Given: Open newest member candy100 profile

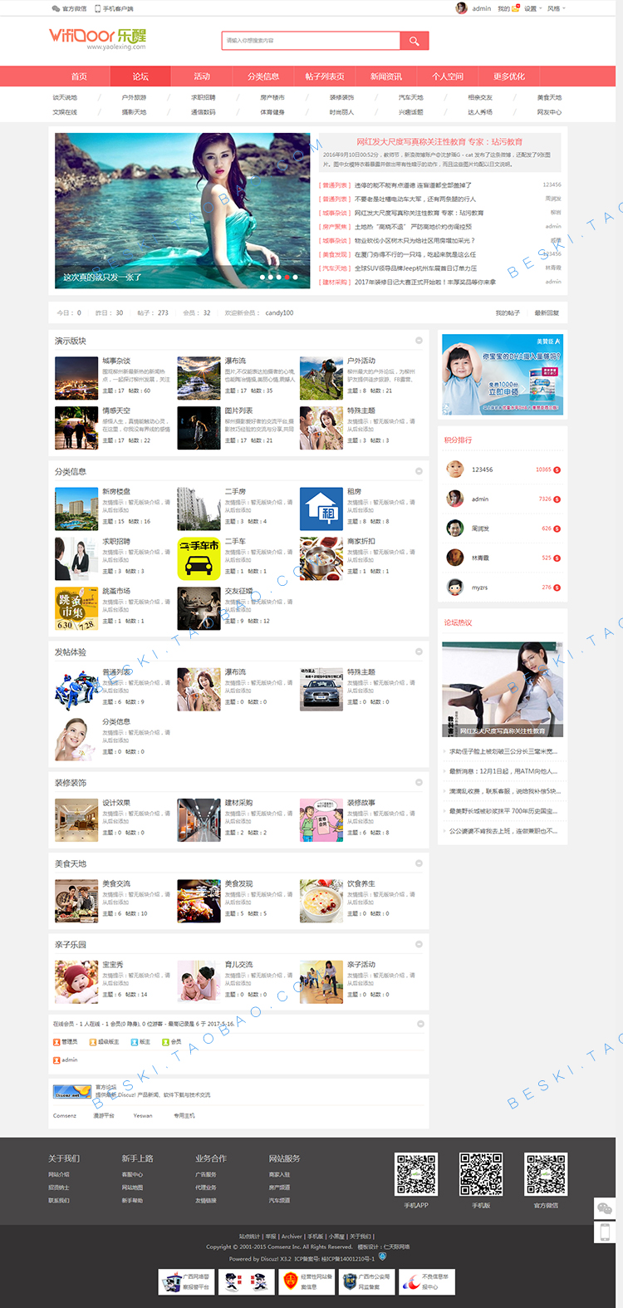Looking at the screenshot, I should coord(279,313).
